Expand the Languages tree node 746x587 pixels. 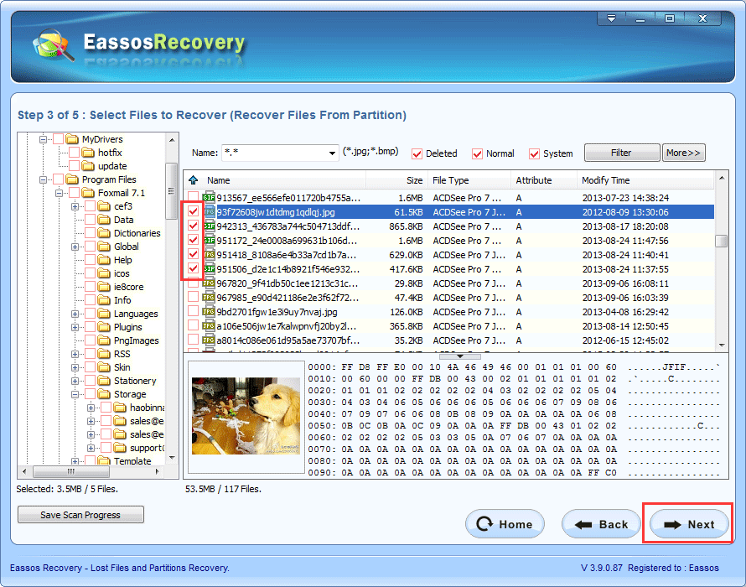click(x=75, y=314)
